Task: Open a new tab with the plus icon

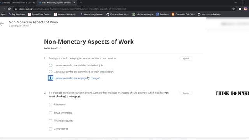Action: click(x=81, y=3)
